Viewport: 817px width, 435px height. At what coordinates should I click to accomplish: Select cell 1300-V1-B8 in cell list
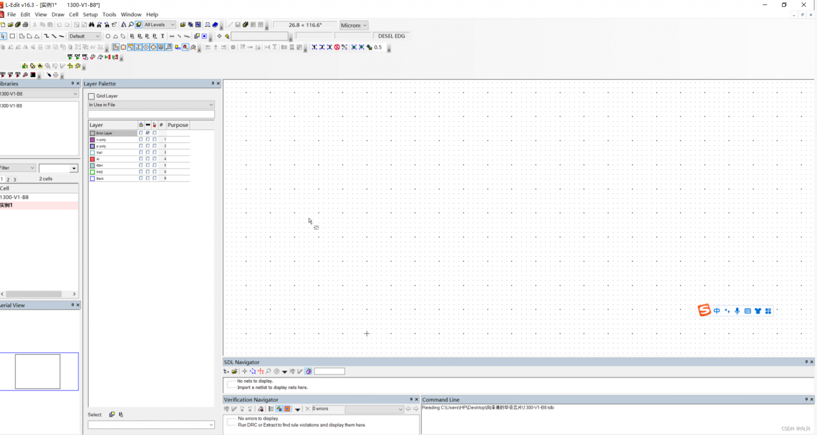(x=39, y=197)
